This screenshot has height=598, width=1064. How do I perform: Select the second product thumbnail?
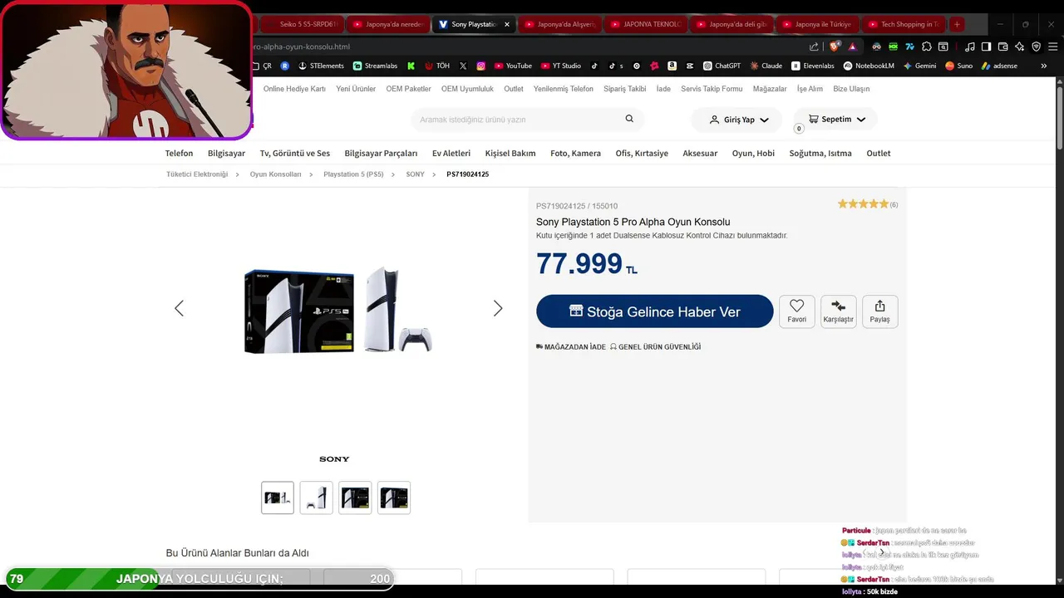(x=316, y=498)
